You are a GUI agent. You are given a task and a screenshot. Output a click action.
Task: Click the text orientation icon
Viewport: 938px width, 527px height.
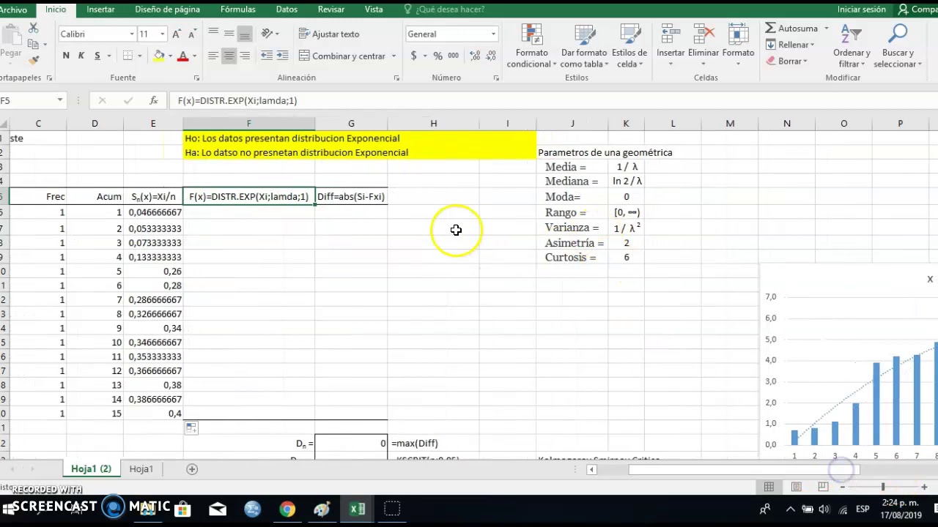[x=267, y=34]
